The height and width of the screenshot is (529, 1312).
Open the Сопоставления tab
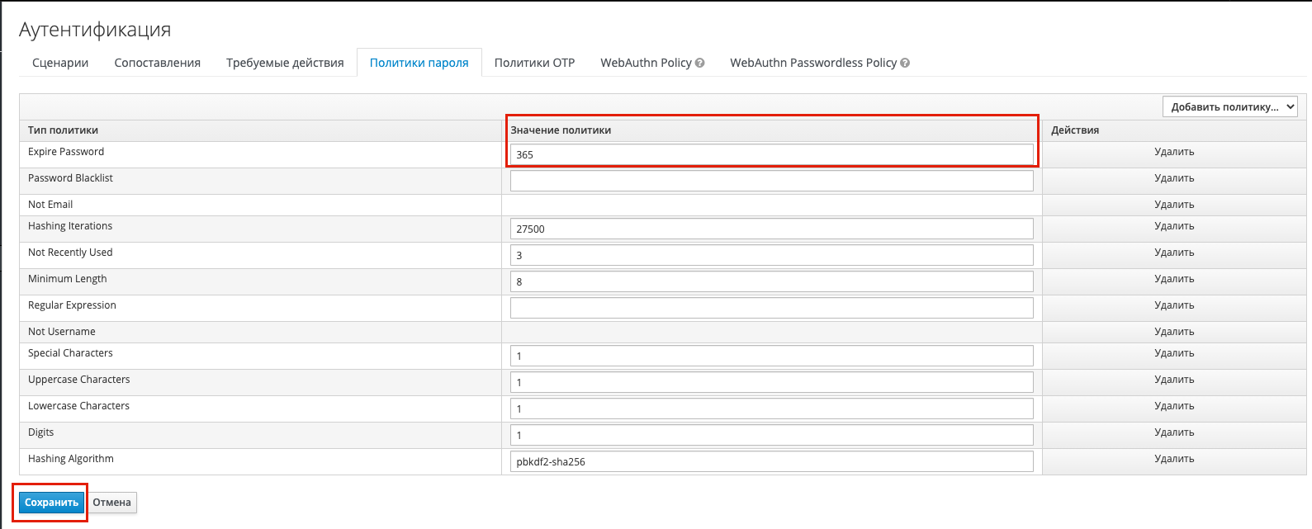[157, 63]
